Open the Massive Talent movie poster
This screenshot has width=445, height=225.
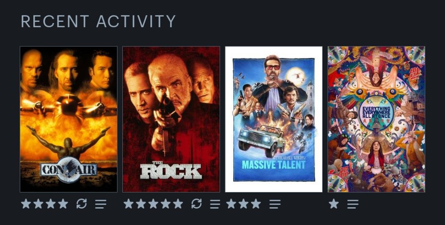click(274, 119)
